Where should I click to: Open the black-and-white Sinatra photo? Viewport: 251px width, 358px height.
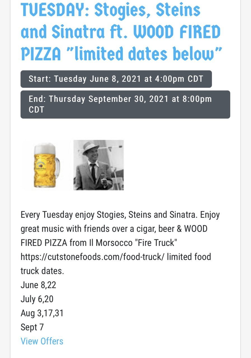98,165
